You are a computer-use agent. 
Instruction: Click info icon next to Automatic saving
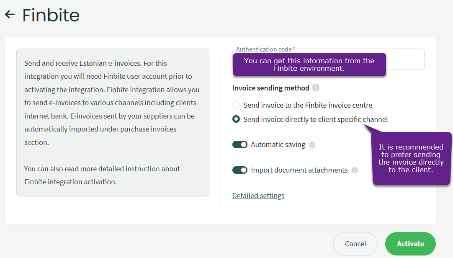coord(312,145)
